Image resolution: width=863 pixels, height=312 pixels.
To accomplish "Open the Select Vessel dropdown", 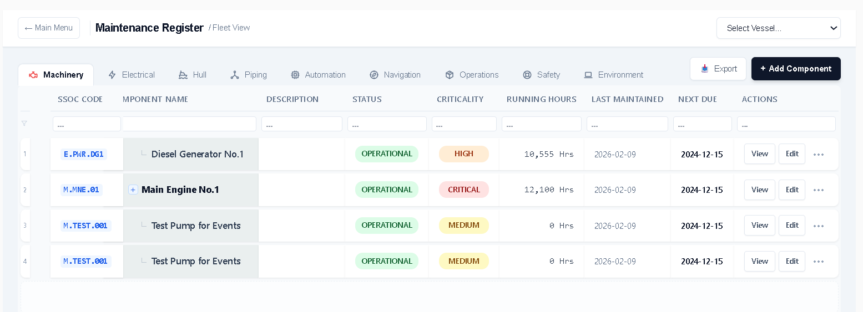I will (x=778, y=28).
